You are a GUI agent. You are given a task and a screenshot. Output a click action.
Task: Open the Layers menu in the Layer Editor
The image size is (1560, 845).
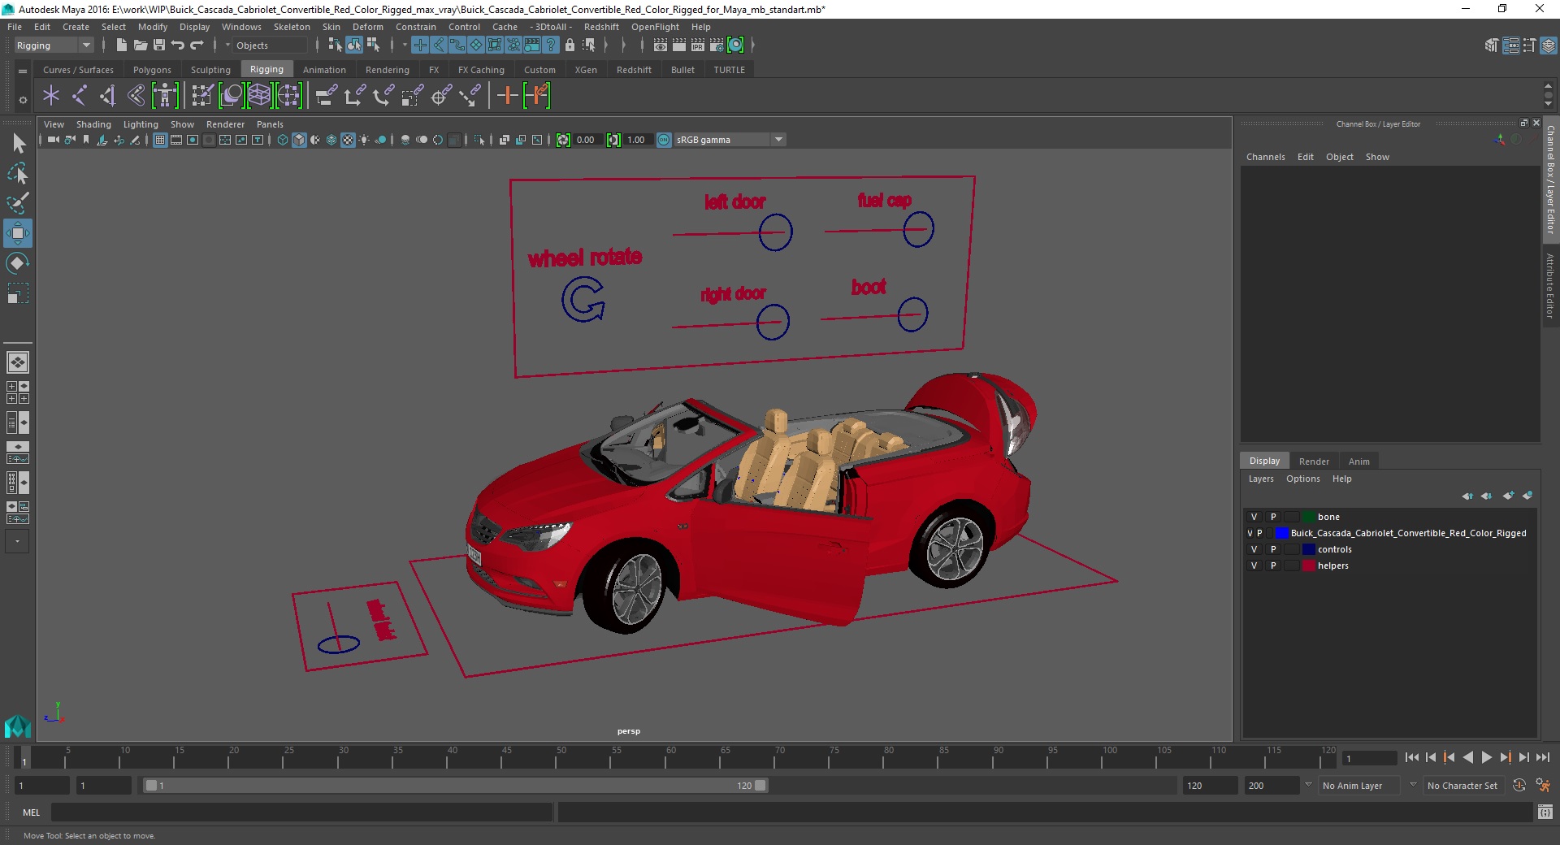(x=1261, y=479)
